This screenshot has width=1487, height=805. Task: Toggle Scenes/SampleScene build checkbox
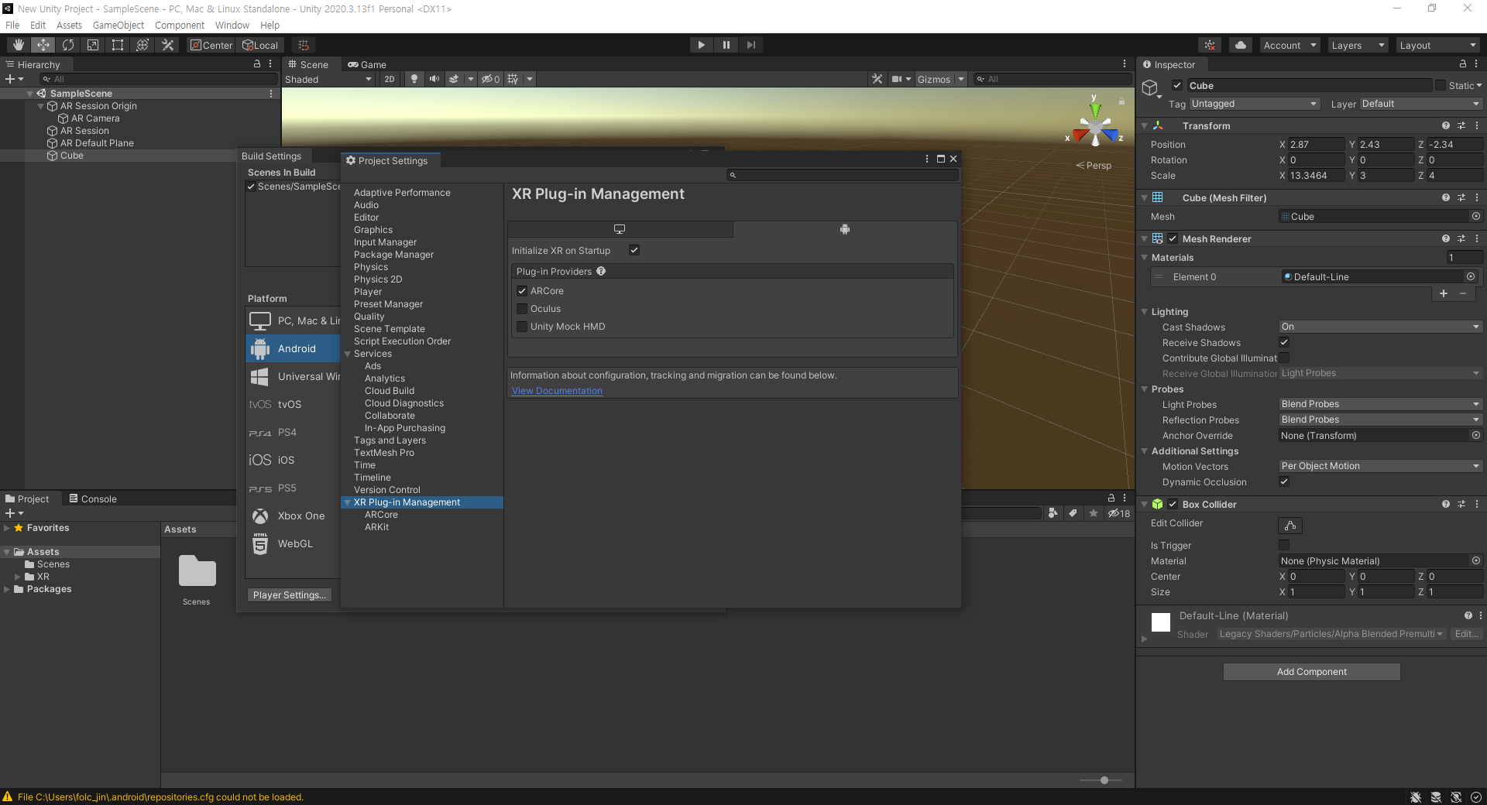click(x=251, y=187)
